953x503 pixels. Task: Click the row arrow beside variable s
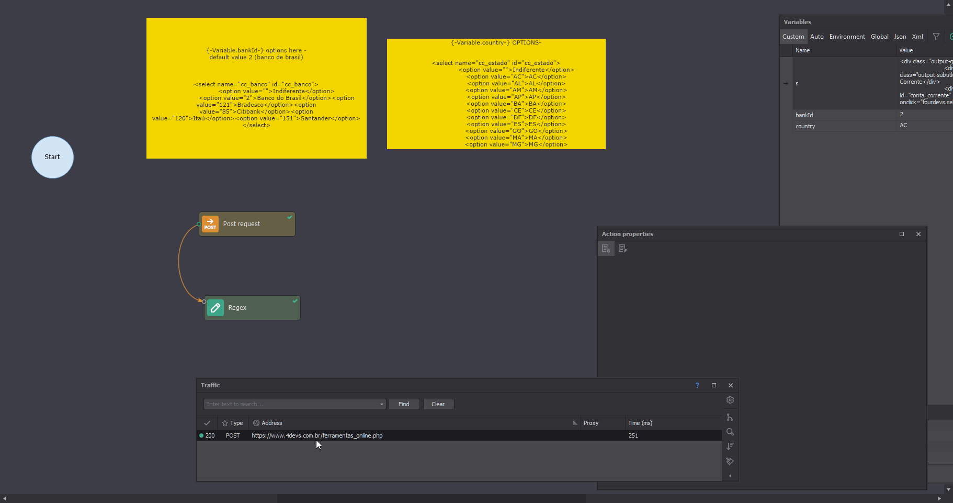pos(786,83)
